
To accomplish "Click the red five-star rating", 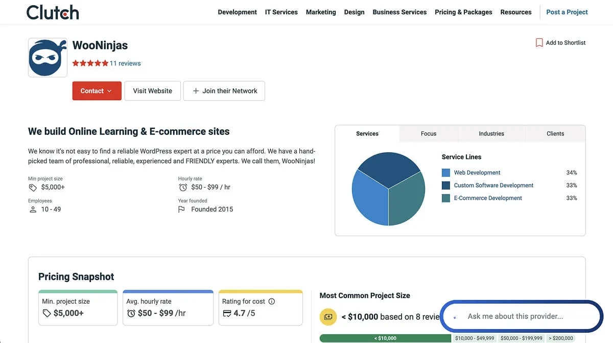I will tap(90, 63).
